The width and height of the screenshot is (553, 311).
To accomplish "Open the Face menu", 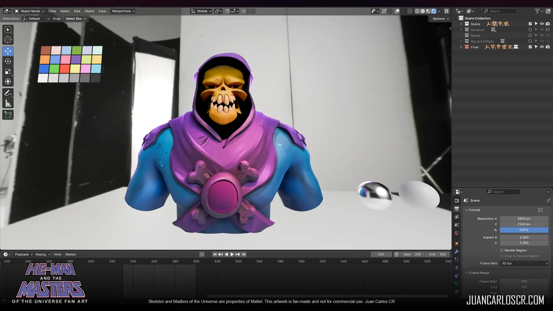I will (x=102, y=11).
